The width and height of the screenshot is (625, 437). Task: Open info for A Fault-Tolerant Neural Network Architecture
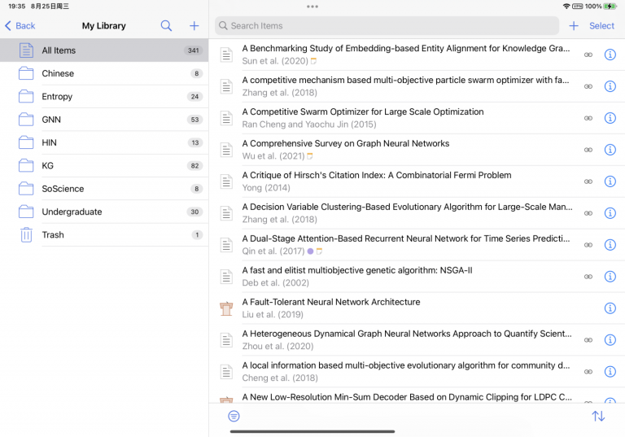coord(610,308)
